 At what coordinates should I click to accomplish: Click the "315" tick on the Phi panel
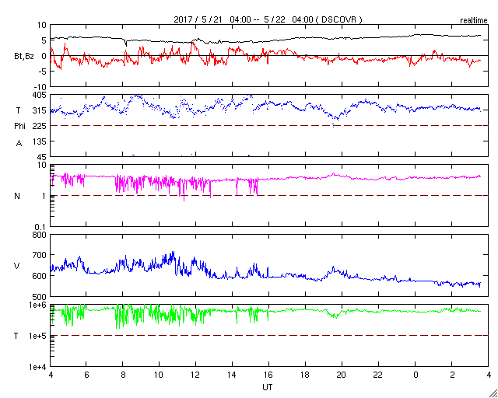pyautogui.click(x=40, y=110)
